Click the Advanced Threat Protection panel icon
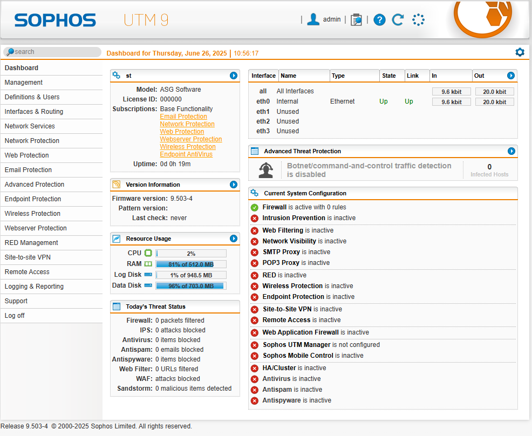Viewport: 532px width, 436px height. point(255,151)
